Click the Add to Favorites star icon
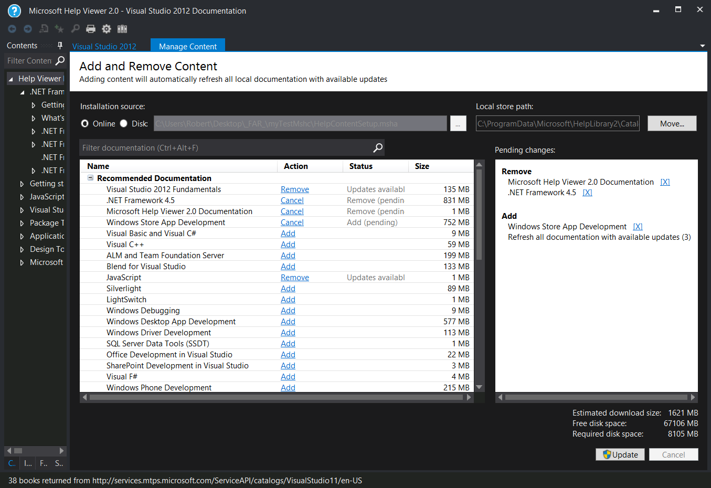 click(x=59, y=29)
